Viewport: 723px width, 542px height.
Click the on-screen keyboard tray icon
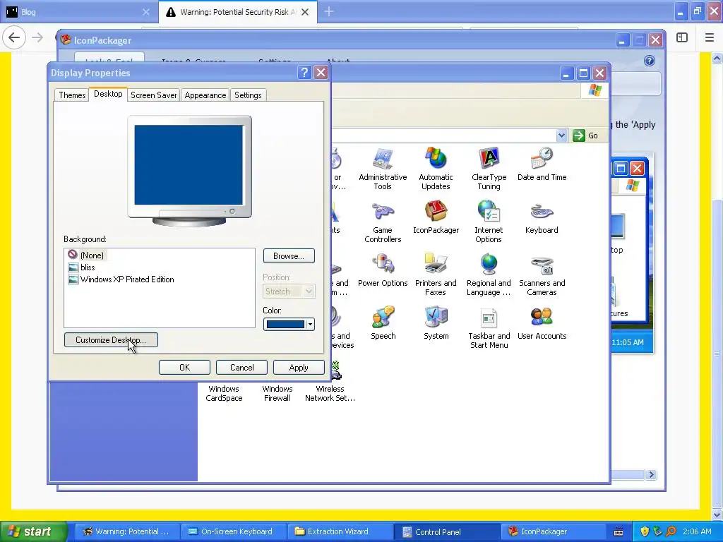coord(619,532)
